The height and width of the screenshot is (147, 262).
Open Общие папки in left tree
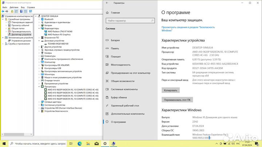point(18,28)
